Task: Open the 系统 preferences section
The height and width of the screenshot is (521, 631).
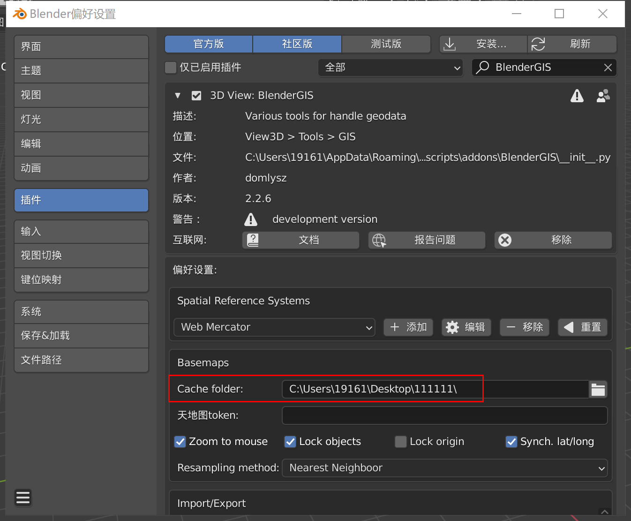Action: 82,312
